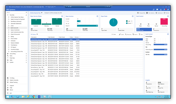176x104 pixels.
Task: Select row Online Payment Seq. 1161
Action: point(86,42)
